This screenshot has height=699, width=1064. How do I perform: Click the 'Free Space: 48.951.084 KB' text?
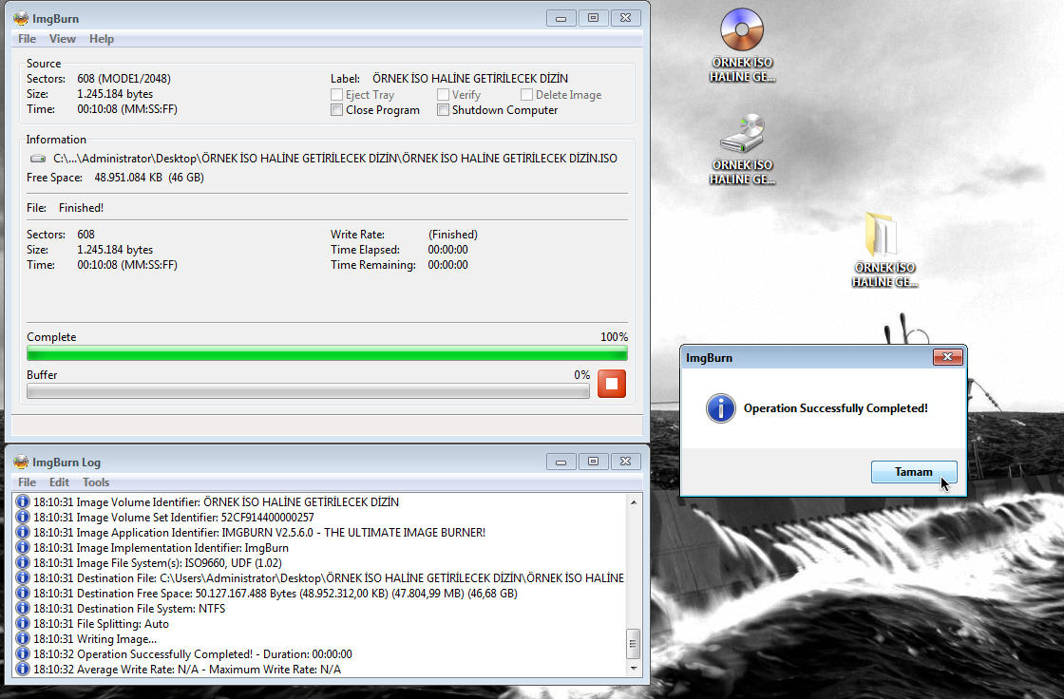pos(115,178)
